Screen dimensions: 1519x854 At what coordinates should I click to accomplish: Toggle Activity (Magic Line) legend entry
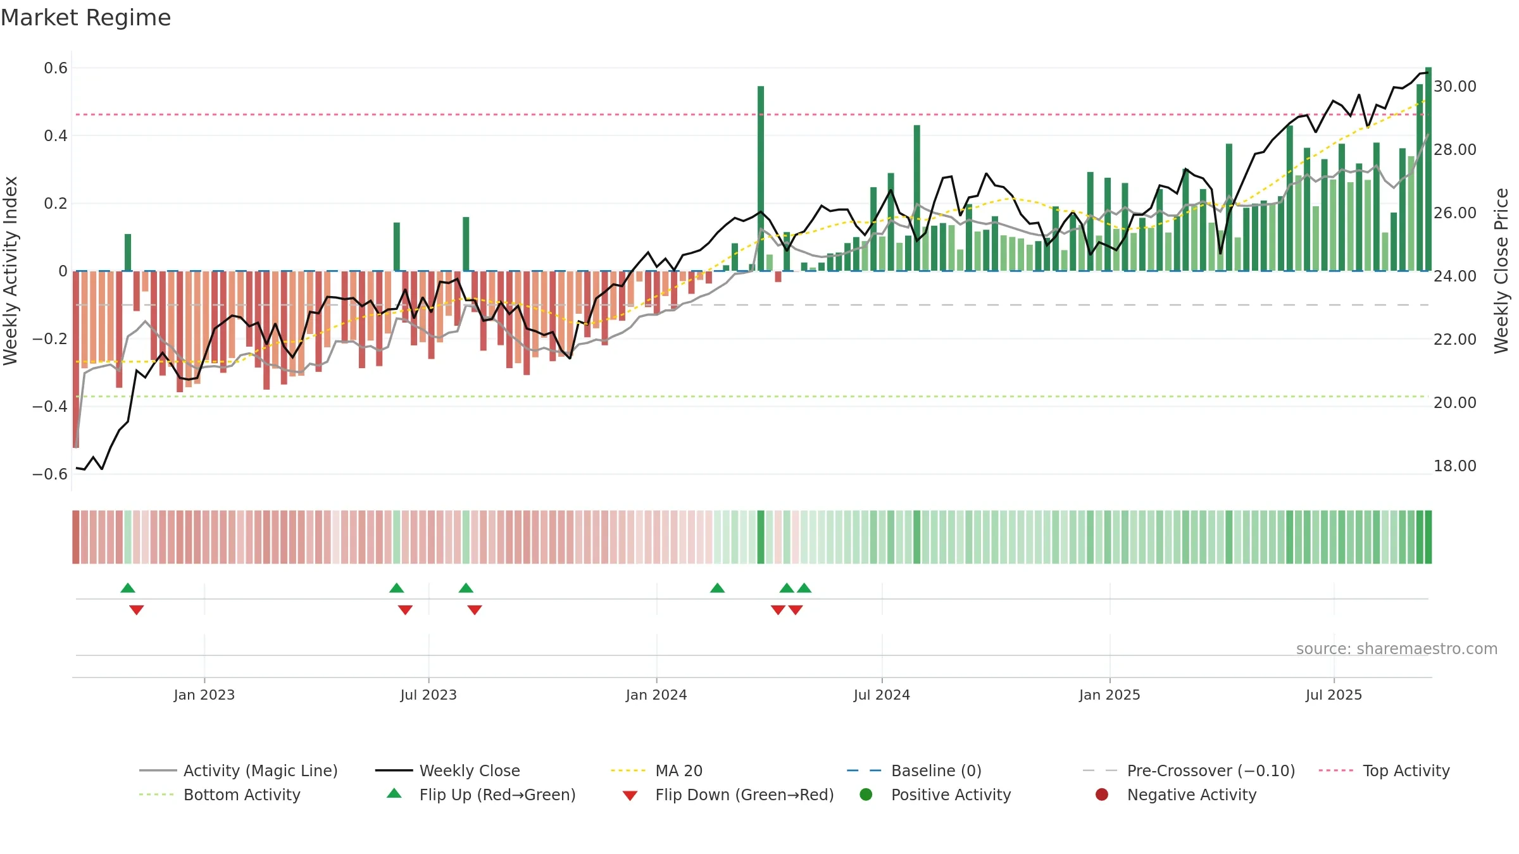coord(239,770)
